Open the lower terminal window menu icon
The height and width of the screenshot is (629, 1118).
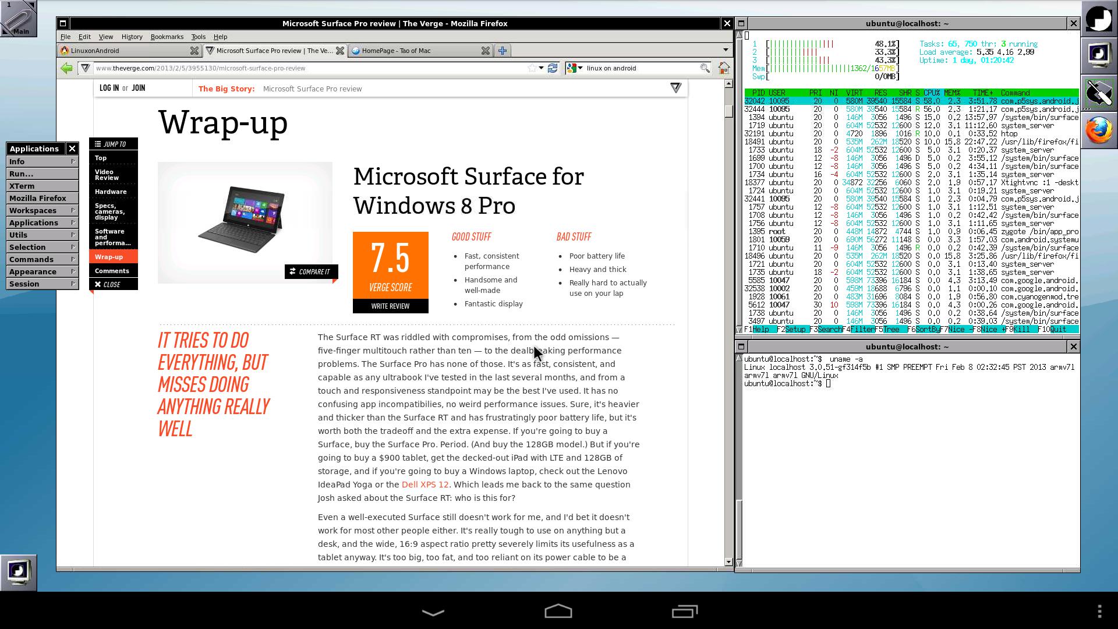741,347
